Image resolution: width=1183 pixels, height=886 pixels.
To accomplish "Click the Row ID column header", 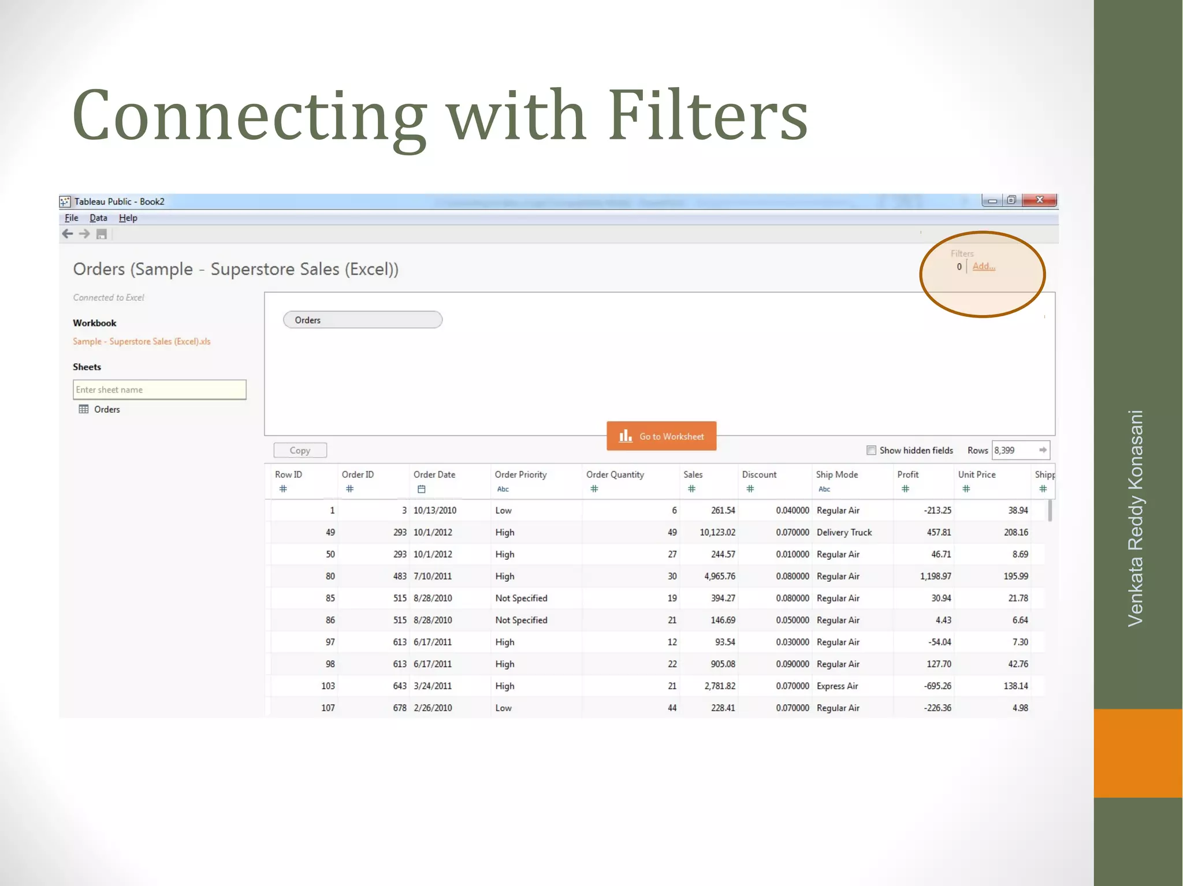I will [x=288, y=474].
